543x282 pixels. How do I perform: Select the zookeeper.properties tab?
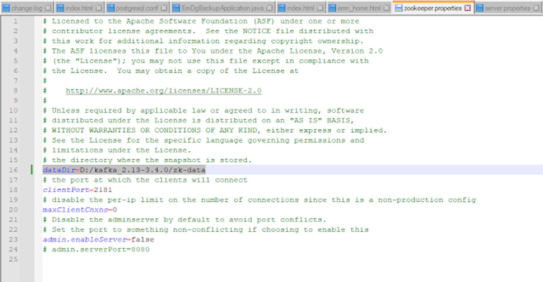432,8
